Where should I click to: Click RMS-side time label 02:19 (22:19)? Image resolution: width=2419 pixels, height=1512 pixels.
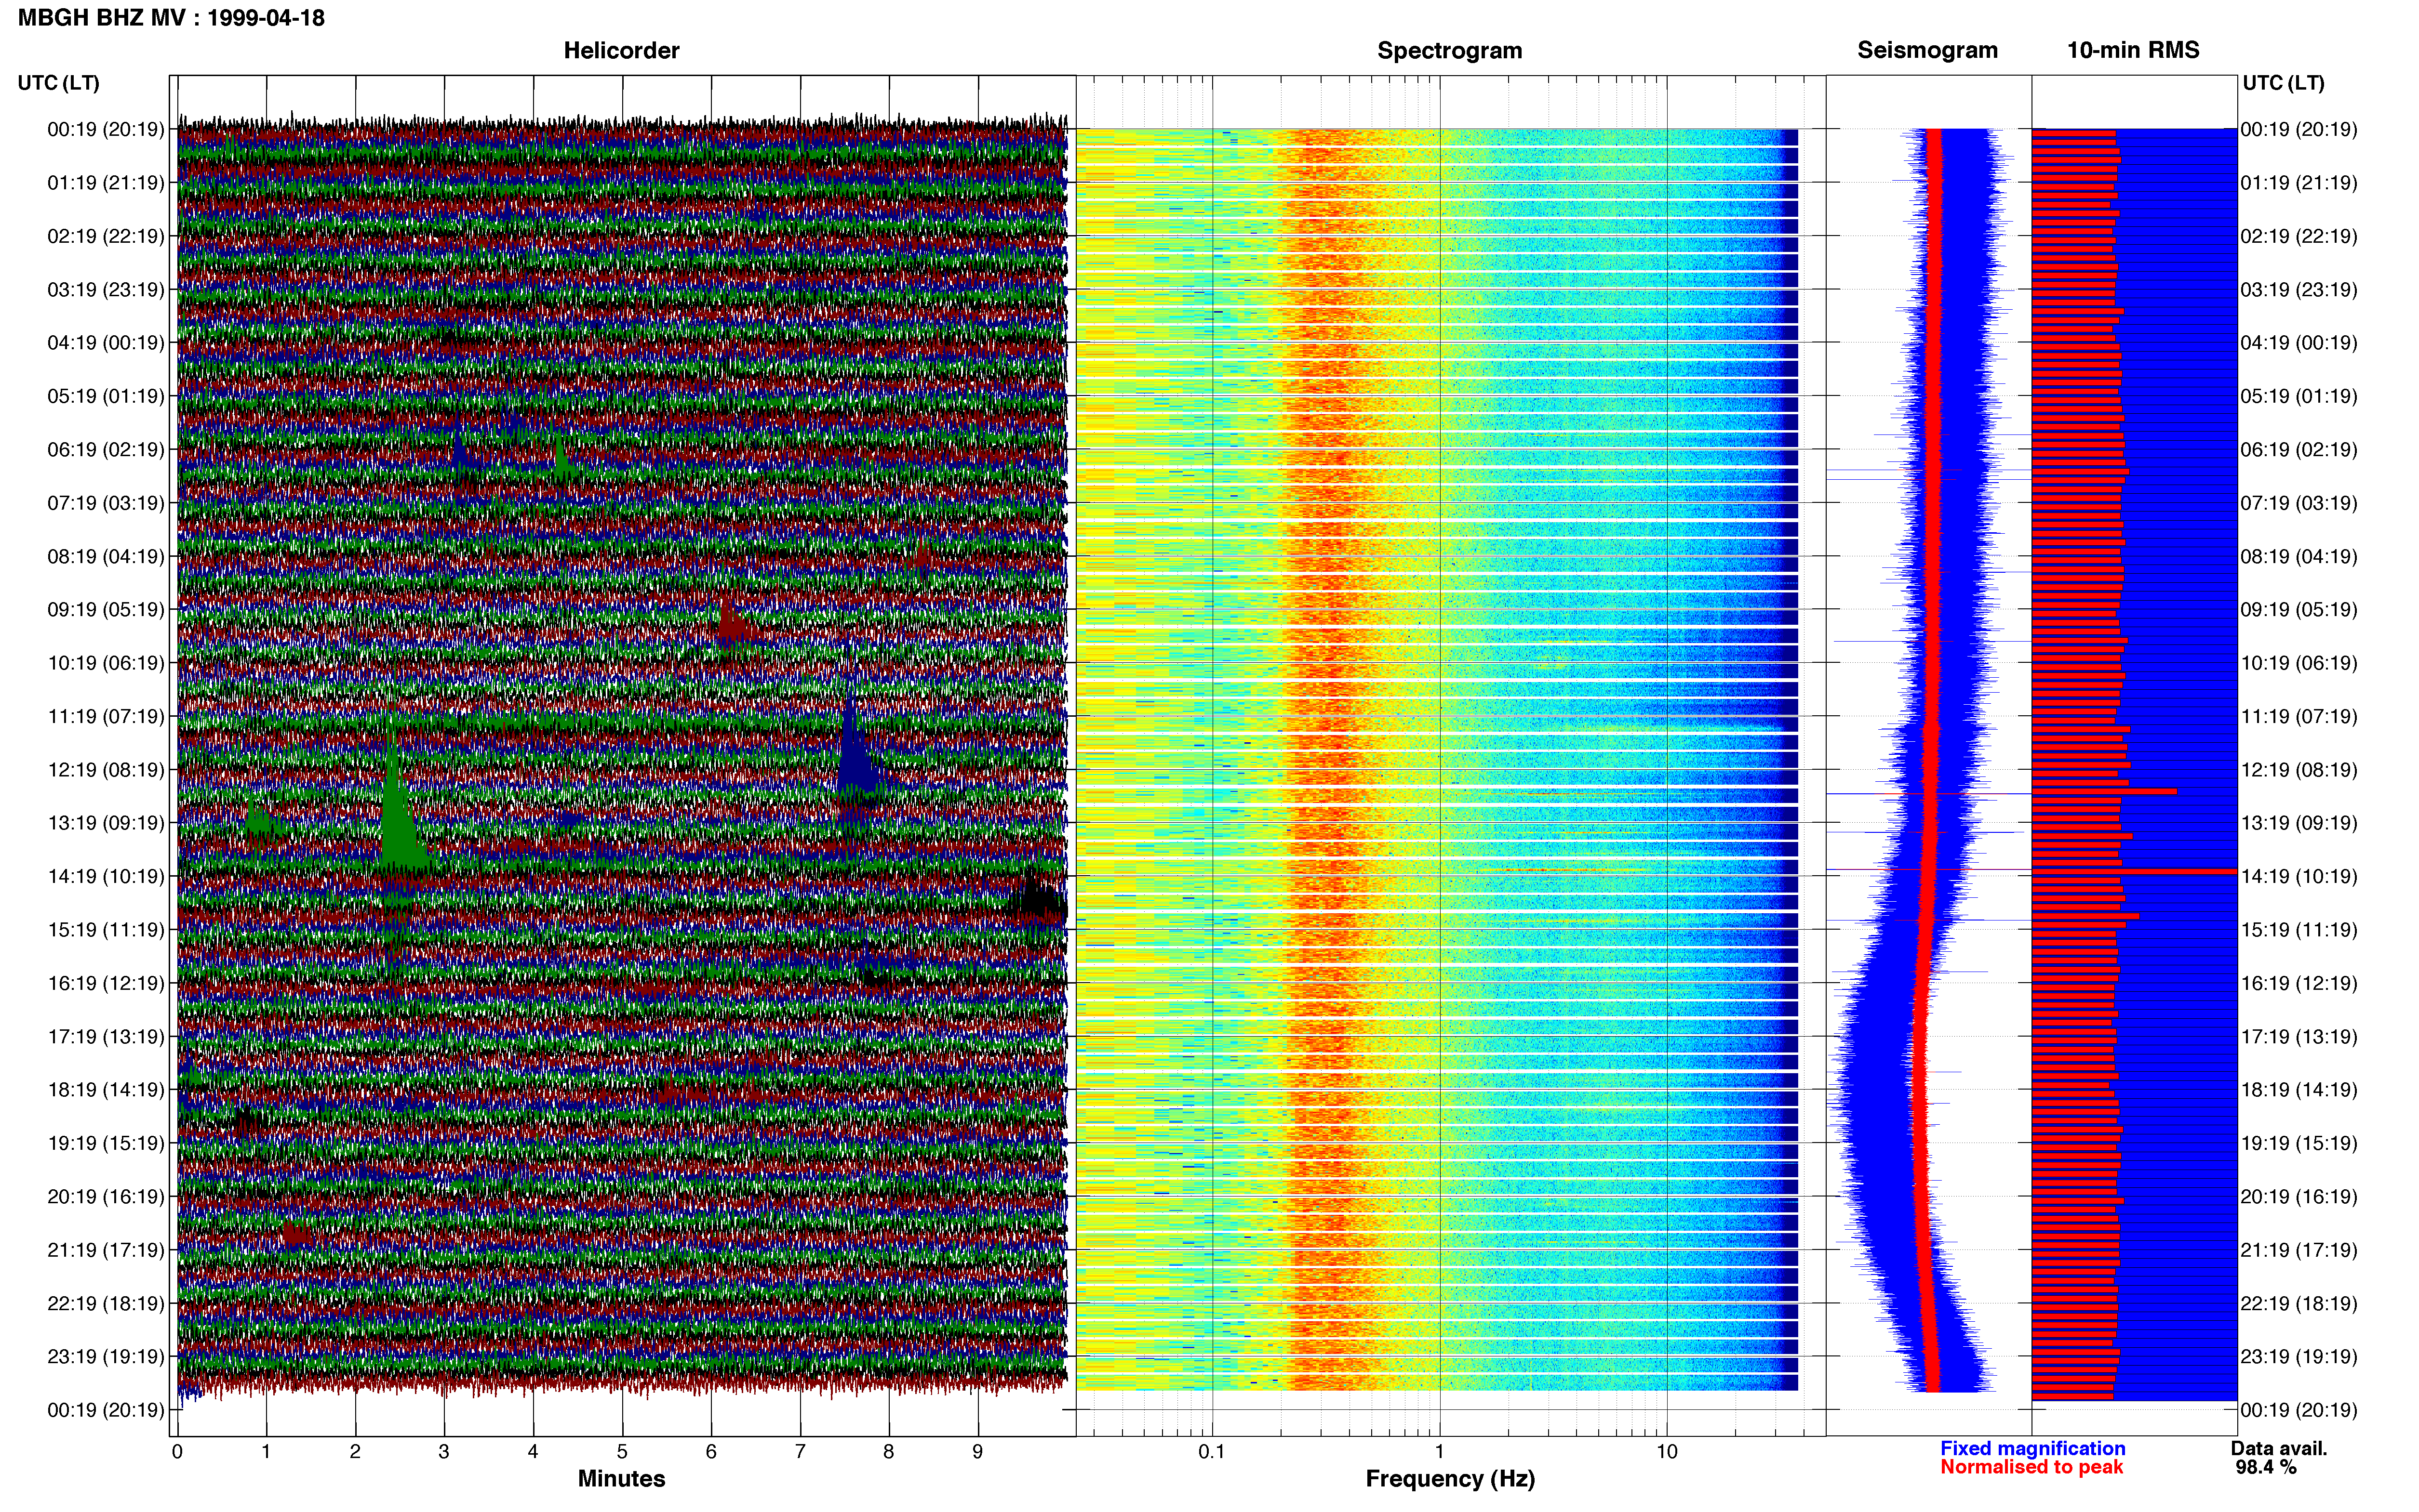click(2299, 236)
